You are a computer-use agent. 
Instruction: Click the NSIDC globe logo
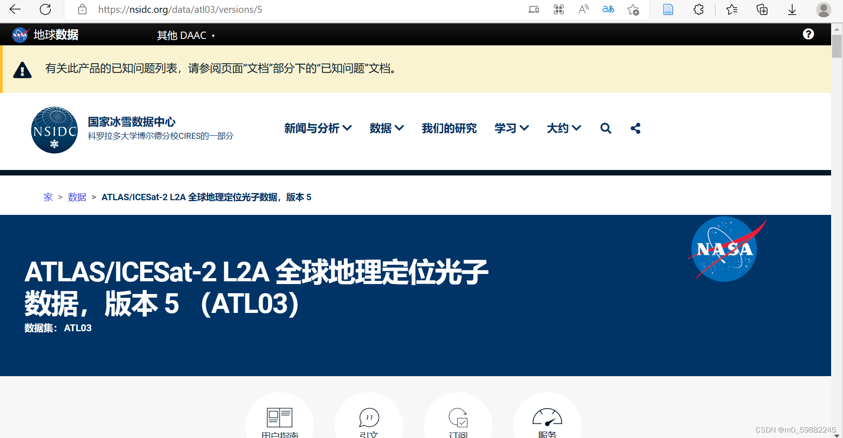54,130
